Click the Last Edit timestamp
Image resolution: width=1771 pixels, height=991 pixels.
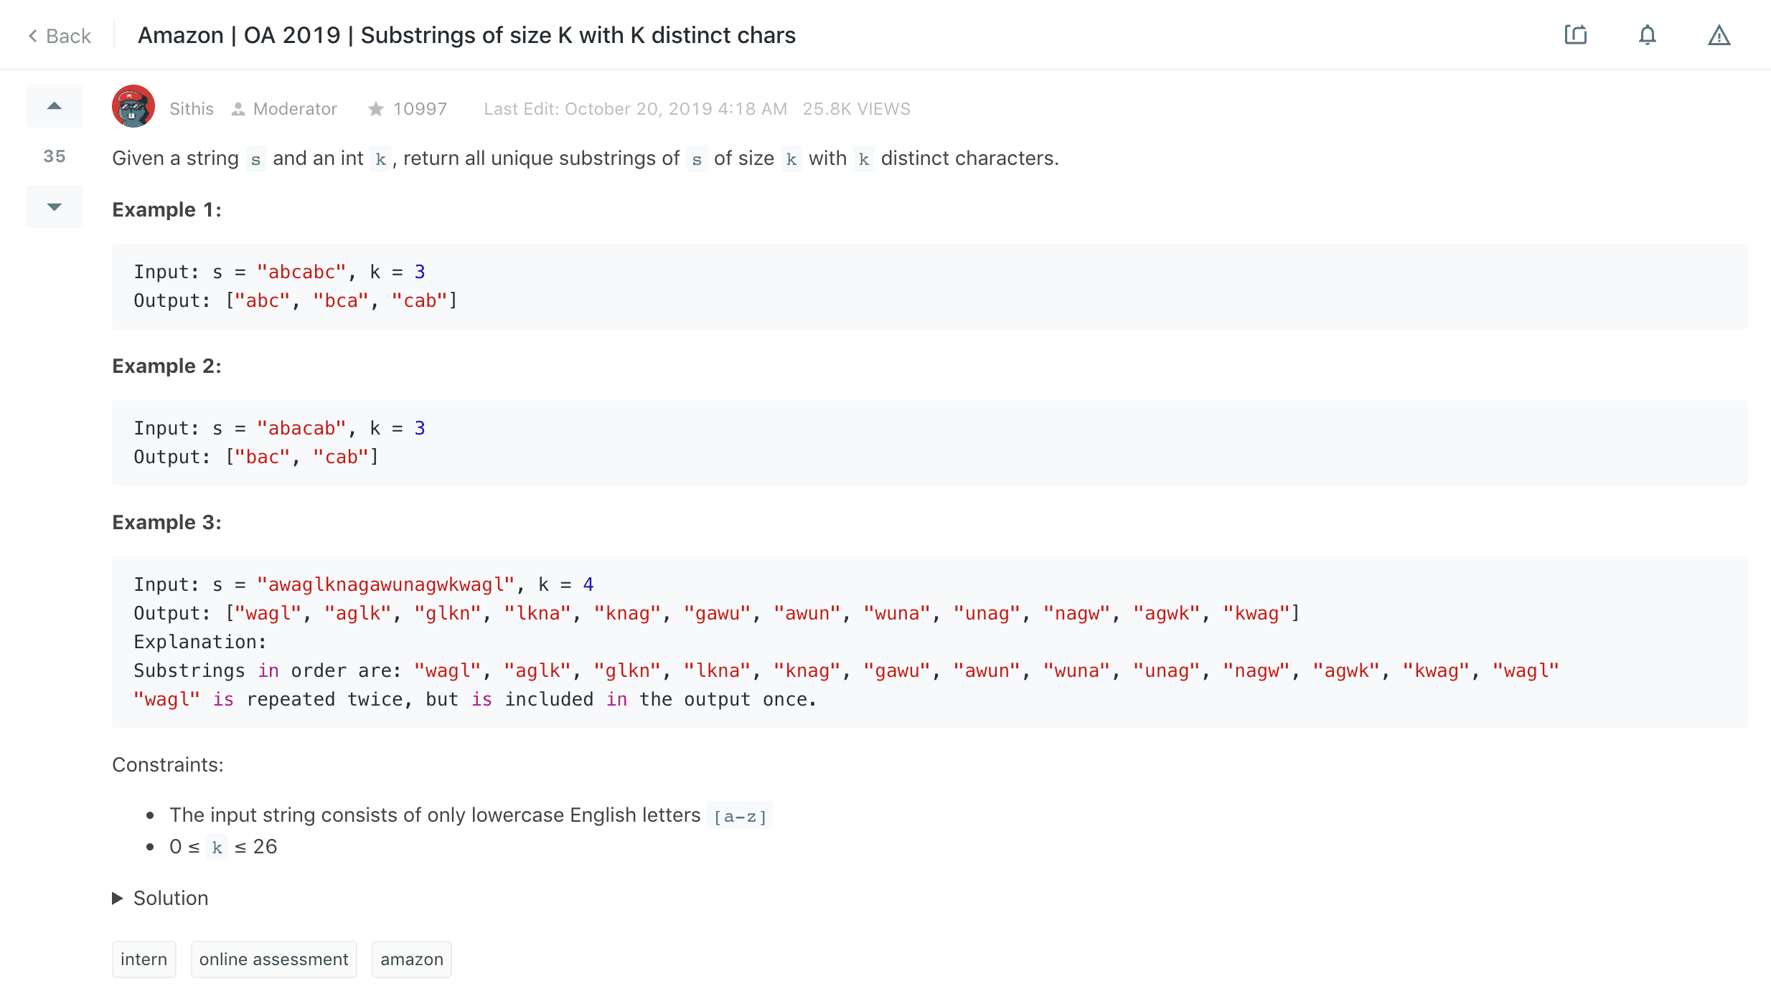click(635, 109)
